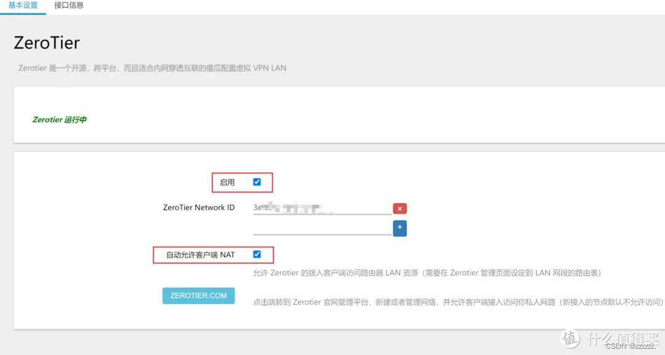
Task: Focus the empty Network ID input field
Action: pos(322,228)
